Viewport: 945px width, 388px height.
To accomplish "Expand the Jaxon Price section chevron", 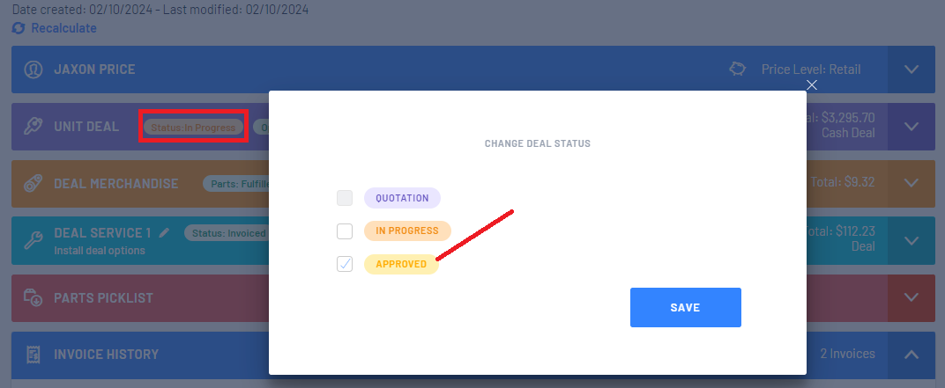I will [912, 70].
